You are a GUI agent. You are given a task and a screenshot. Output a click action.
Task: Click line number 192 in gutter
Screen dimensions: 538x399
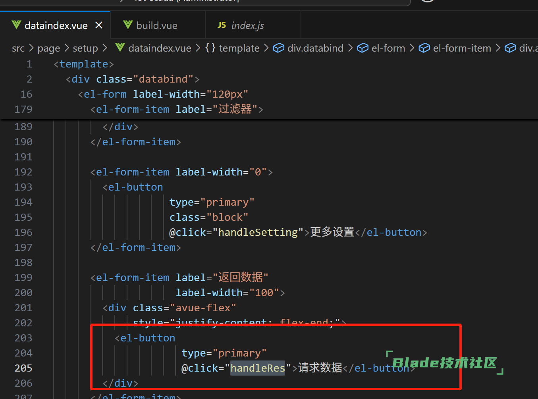23,172
